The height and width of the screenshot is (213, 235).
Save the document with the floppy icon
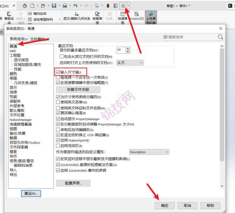point(54,6)
